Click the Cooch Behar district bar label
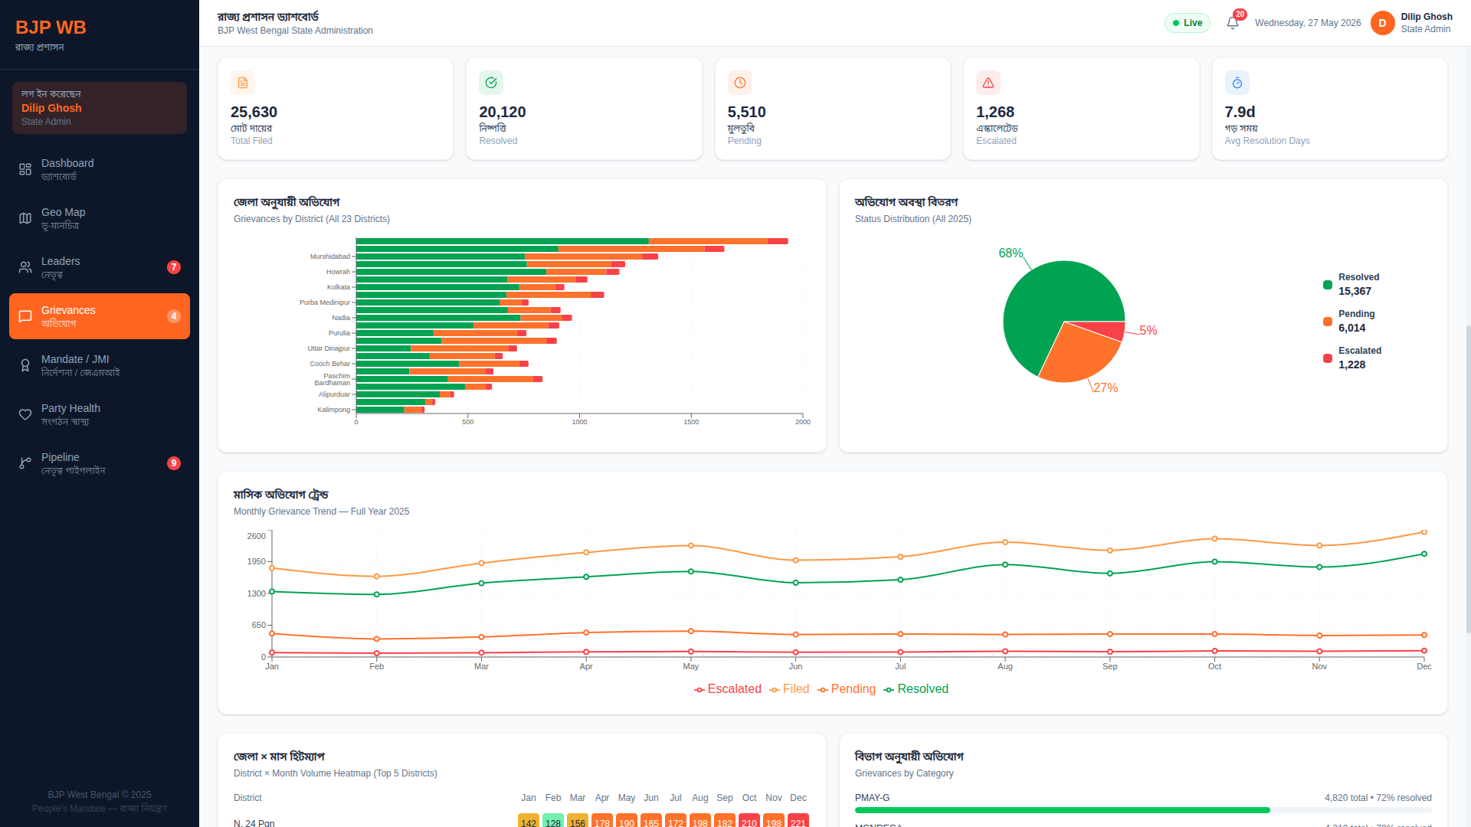Viewport: 1471px width, 827px height. pyautogui.click(x=330, y=364)
